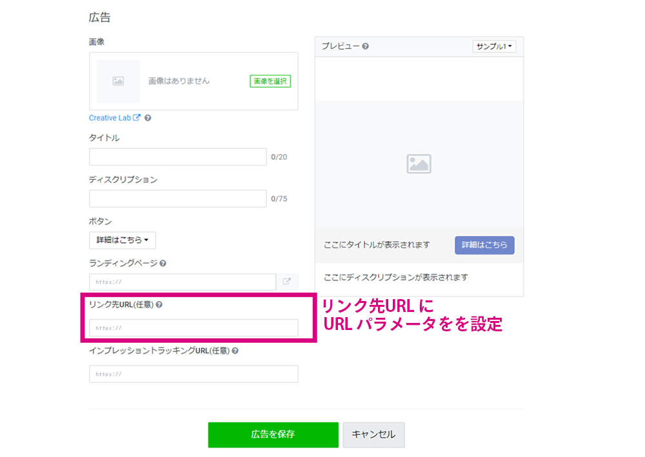The height and width of the screenshot is (457, 645).
Task: Click the 0/20 title character counter
Action: click(x=279, y=157)
